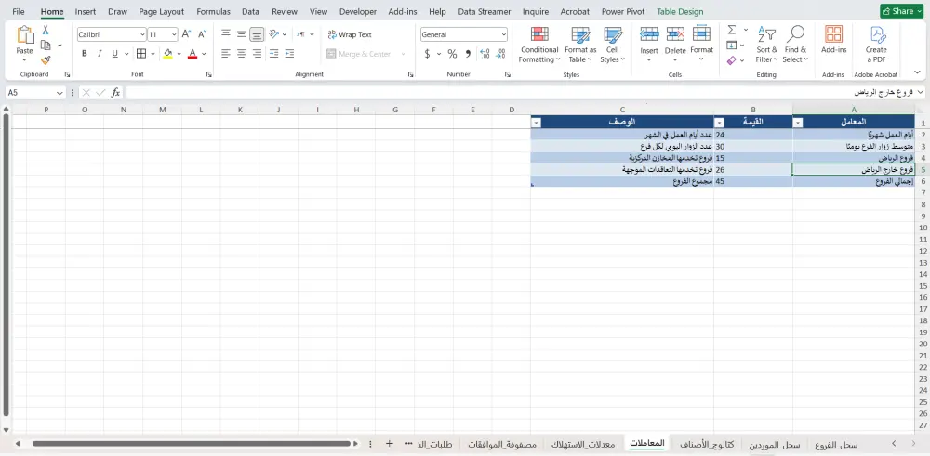
Task: Open the Insert ribbon tab
Action: click(x=86, y=11)
